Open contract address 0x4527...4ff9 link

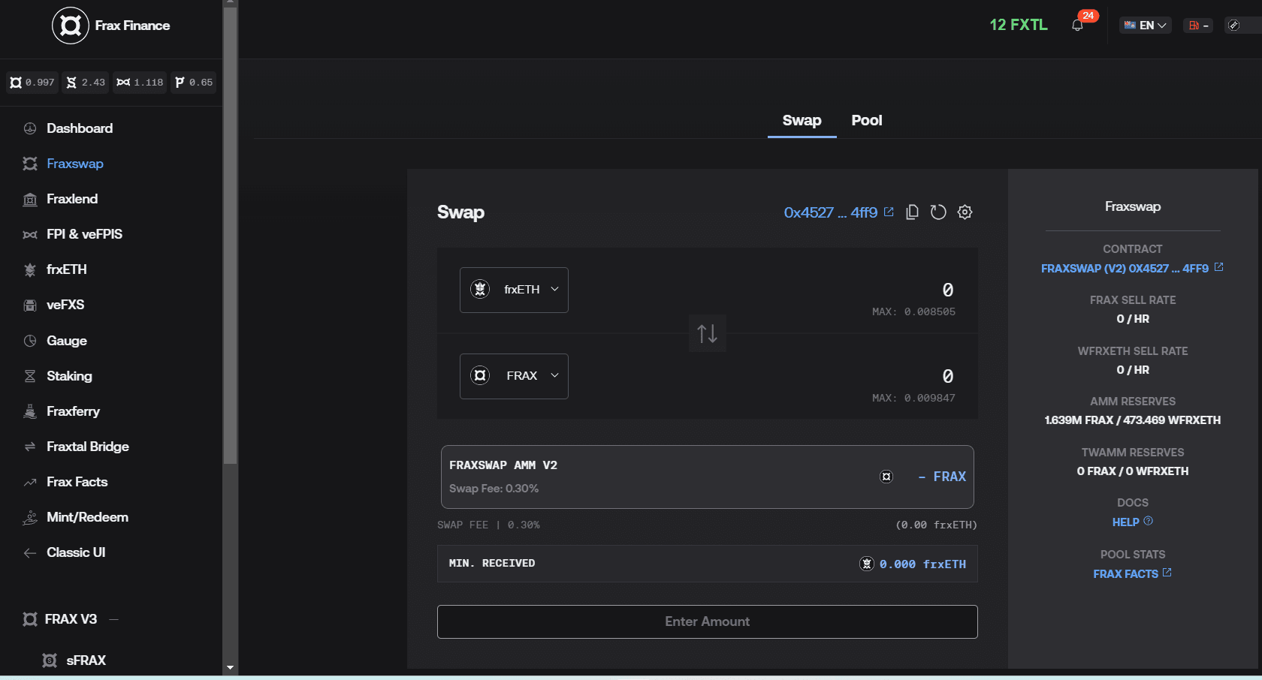coord(838,212)
